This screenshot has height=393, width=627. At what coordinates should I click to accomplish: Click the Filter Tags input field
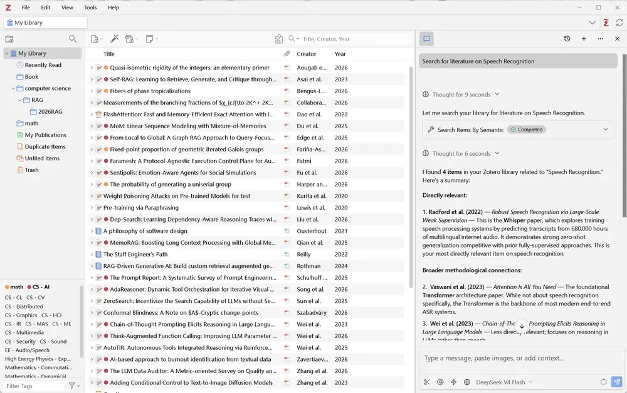(34, 386)
